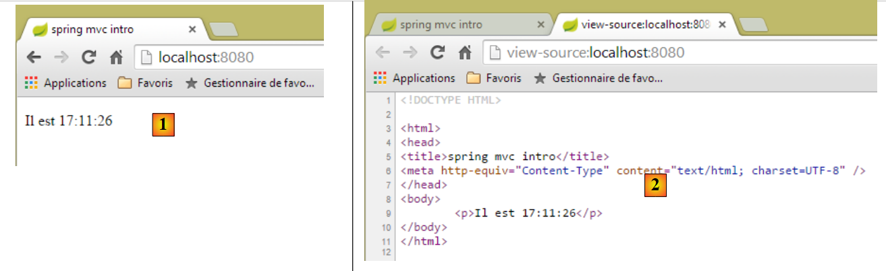Screen dimensions: 886x271
Task: Click the back arrow in the view-source window
Action: 382,52
